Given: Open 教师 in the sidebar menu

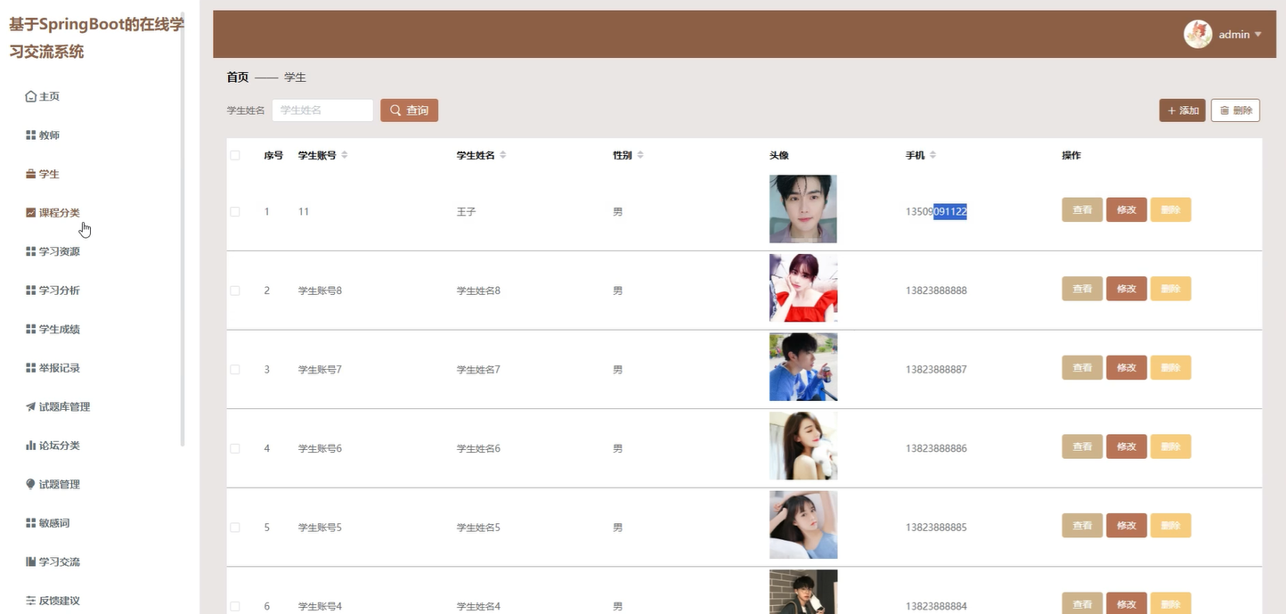Looking at the screenshot, I should [x=49, y=135].
